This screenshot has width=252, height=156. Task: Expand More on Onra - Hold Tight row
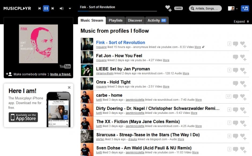point(166,87)
